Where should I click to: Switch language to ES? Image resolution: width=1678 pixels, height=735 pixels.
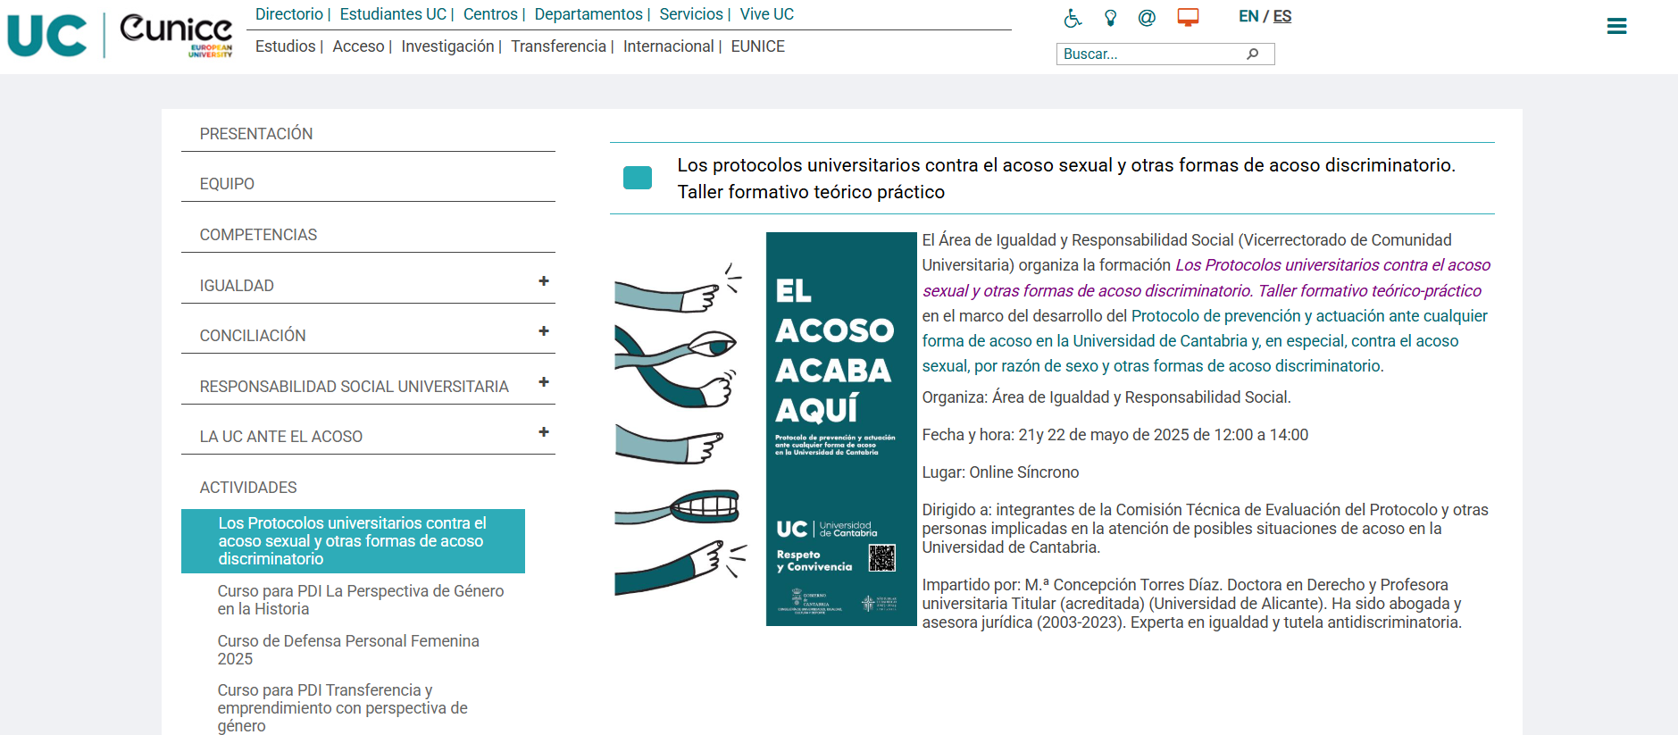pyautogui.click(x=1282, y=16)
